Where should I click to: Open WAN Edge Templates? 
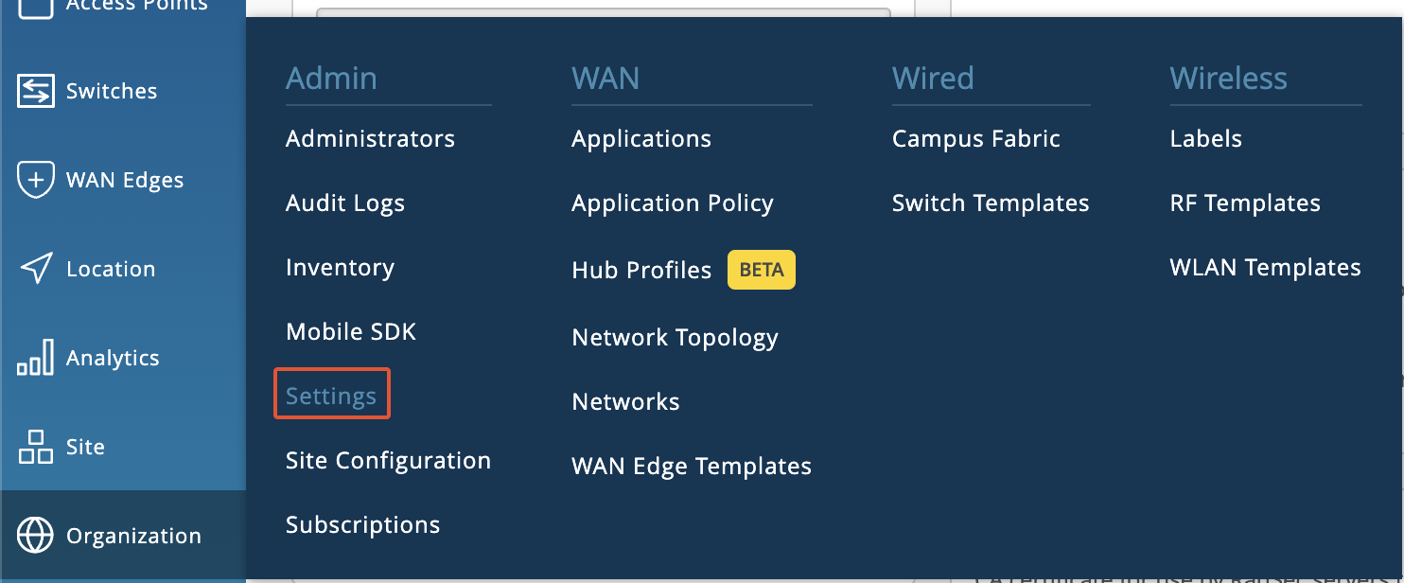point(692,467)
